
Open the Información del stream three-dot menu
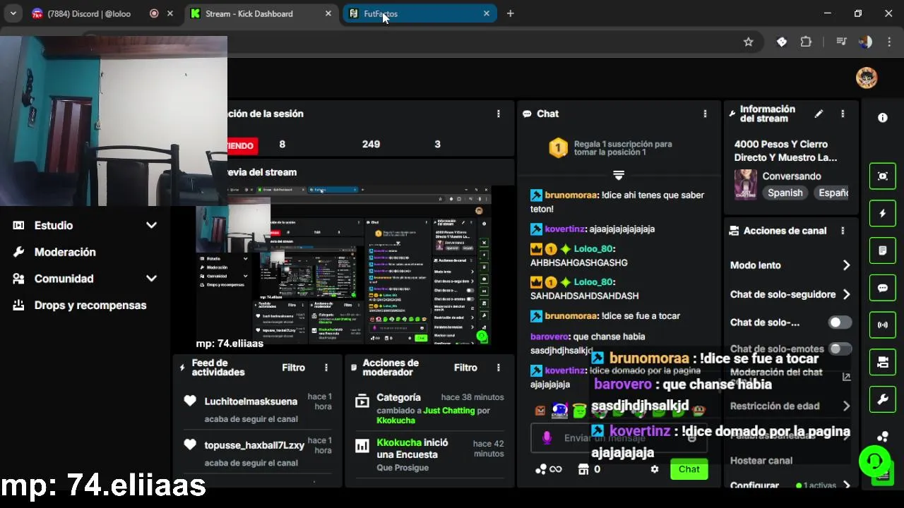pos(843,114)
